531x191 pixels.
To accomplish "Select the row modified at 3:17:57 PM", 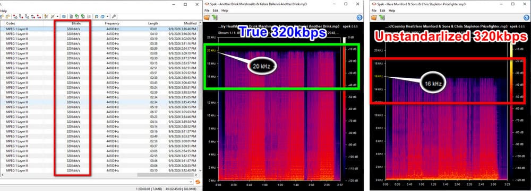I will [99, 58].
